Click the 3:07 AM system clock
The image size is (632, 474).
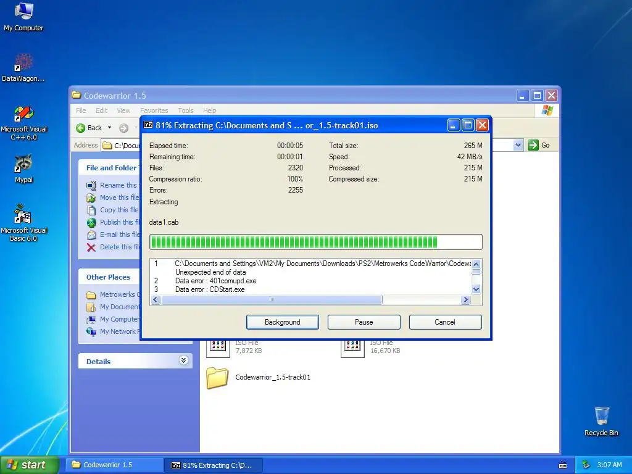tap(609, 465)
